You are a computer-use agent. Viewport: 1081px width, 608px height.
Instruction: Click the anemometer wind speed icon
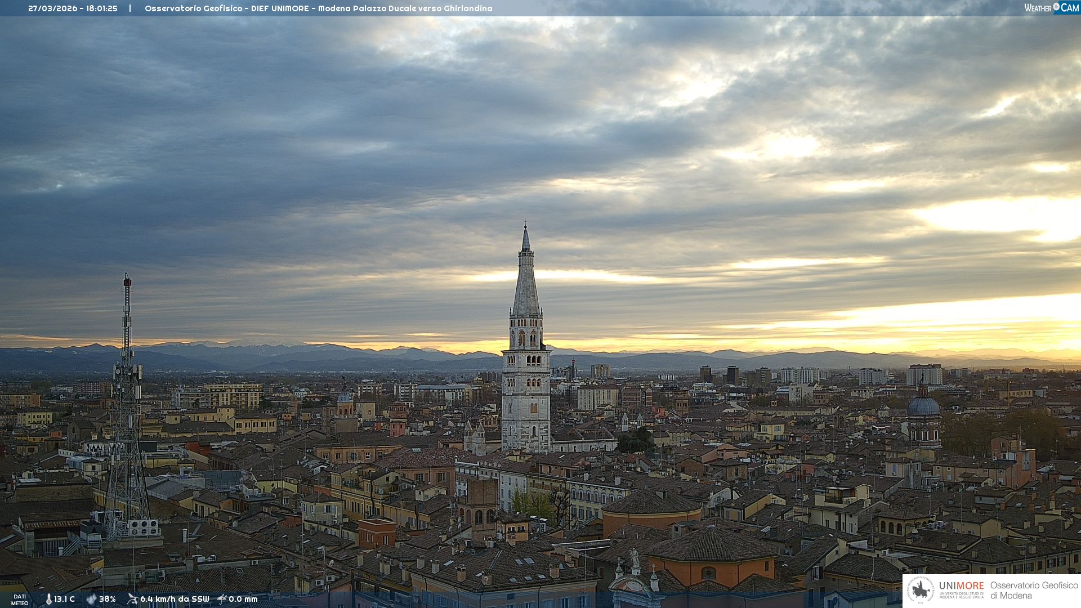[132, 599]
